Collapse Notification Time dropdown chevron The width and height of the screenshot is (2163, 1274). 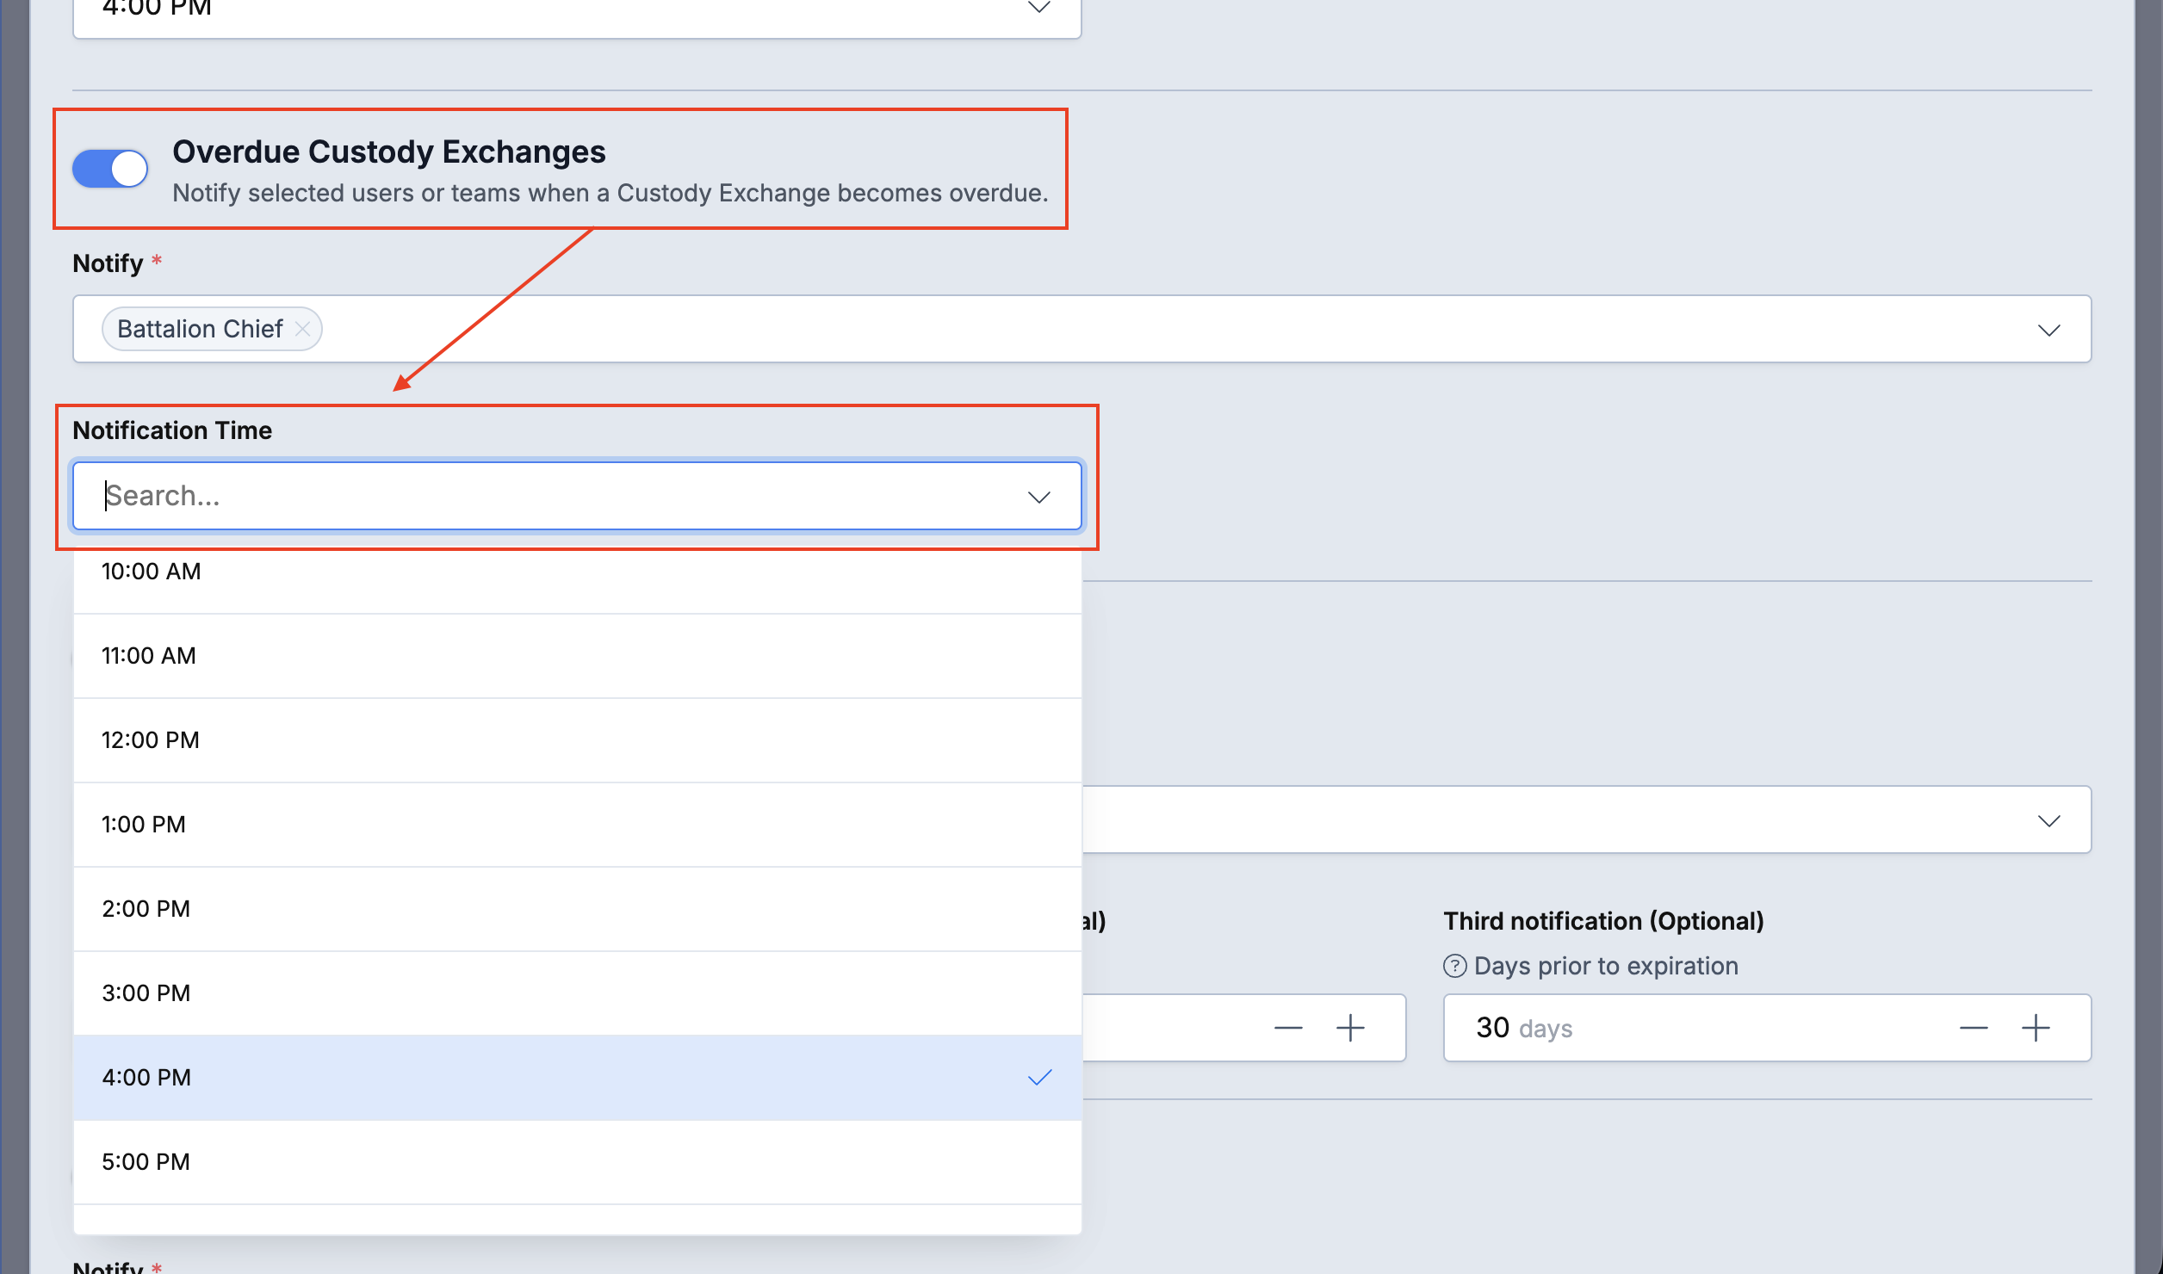click(x=1039, y=497)
